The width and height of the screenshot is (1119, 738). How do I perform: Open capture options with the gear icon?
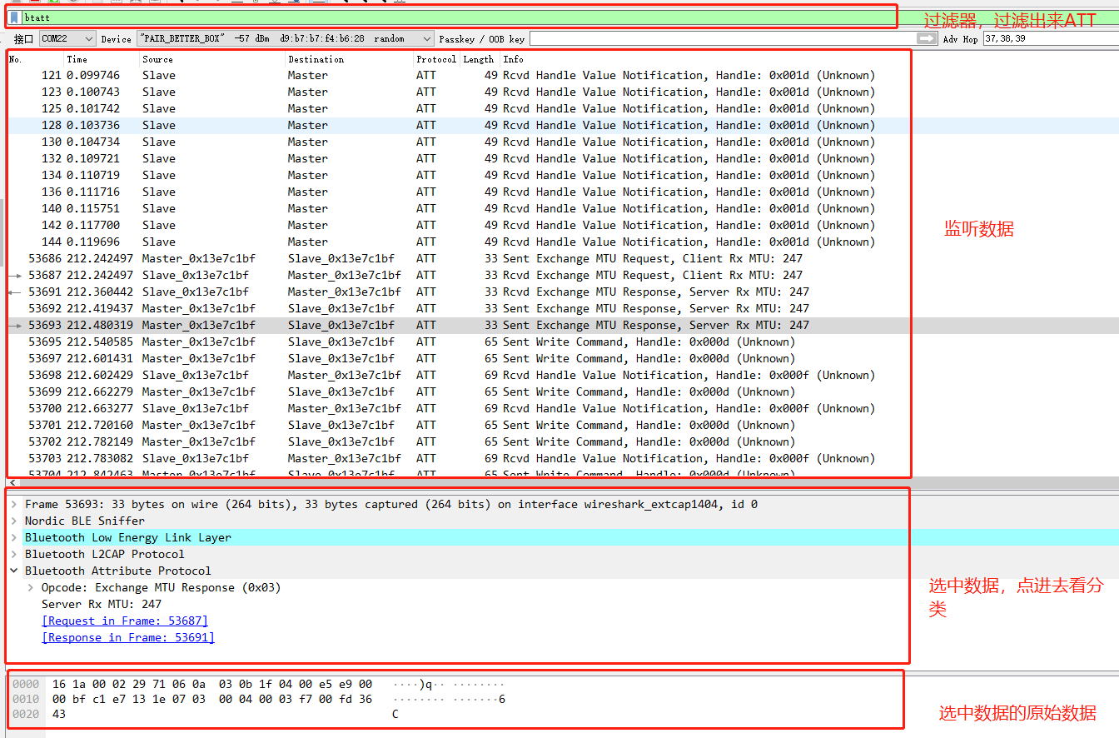point(72,2)
